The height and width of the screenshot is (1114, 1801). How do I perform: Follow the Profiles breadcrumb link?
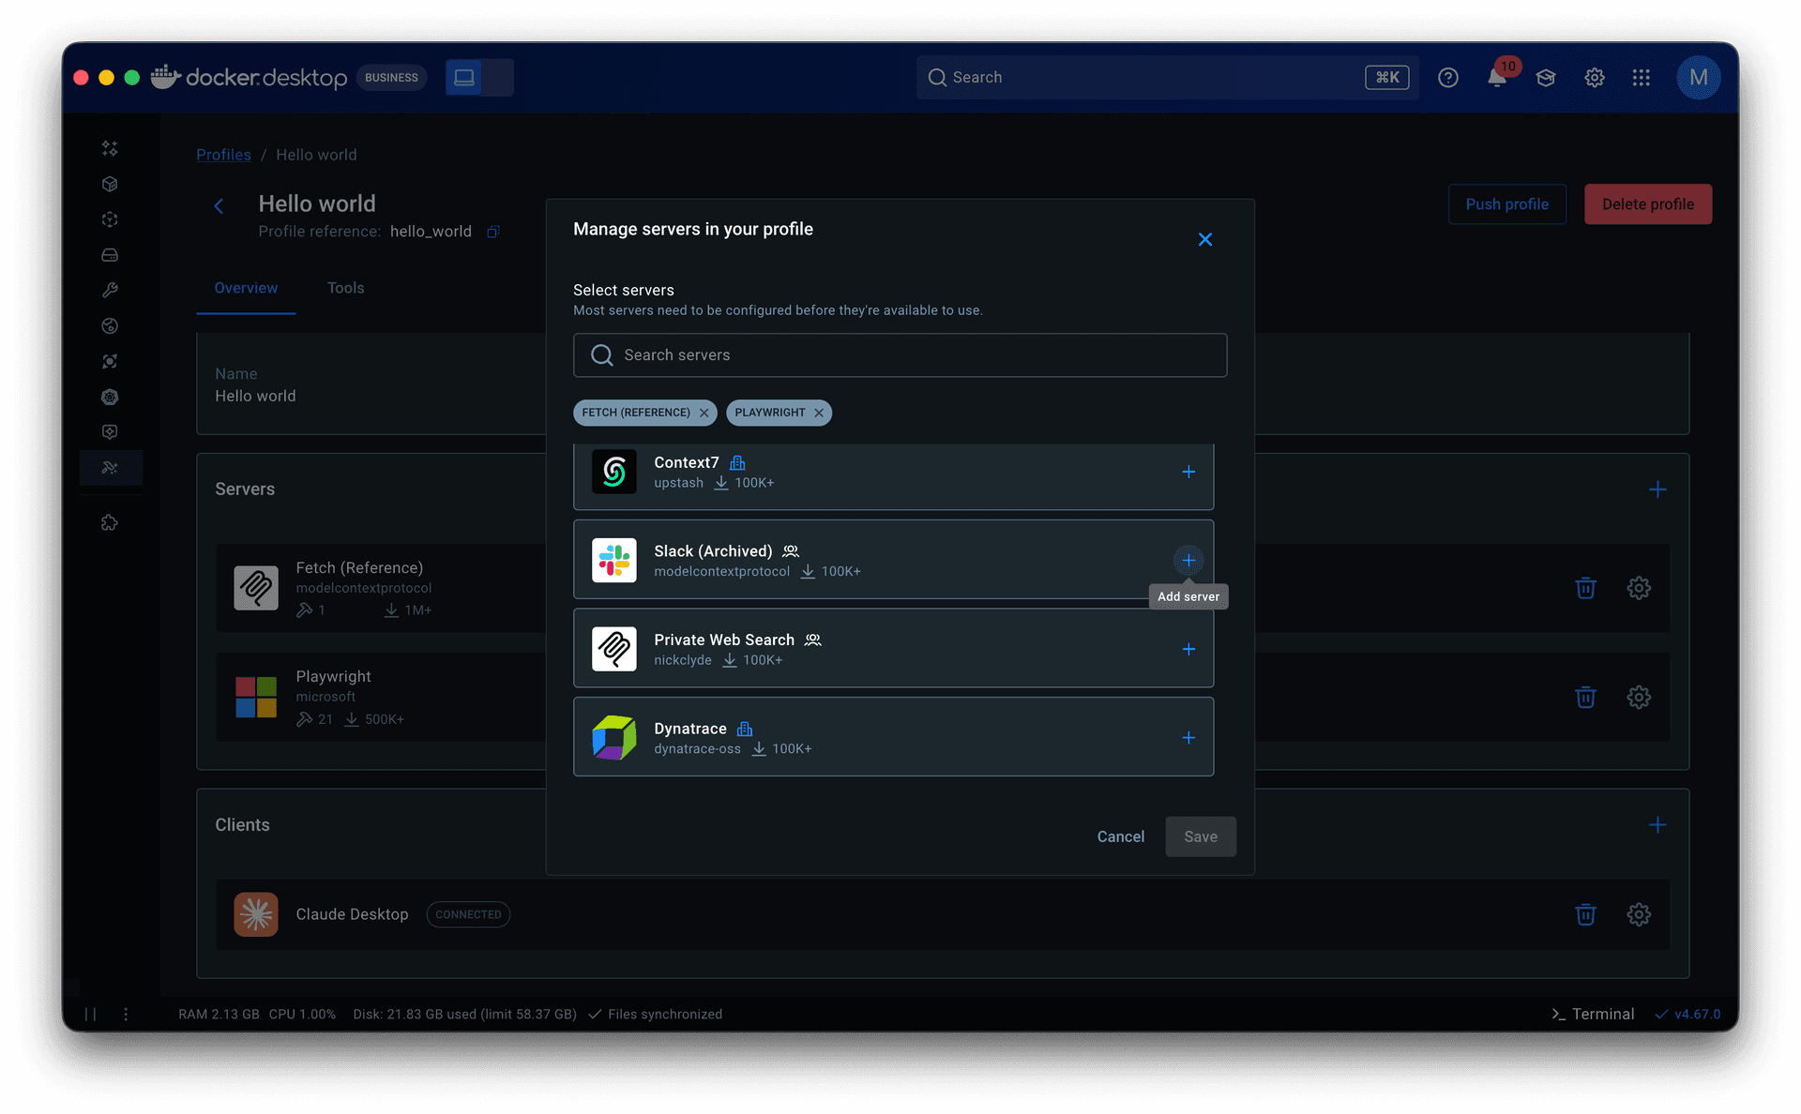coord(223,155)
